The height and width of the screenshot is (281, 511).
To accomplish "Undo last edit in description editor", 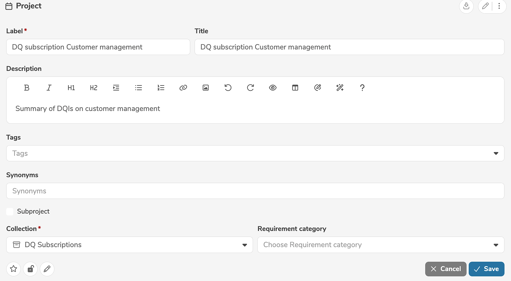I will 228,88.
